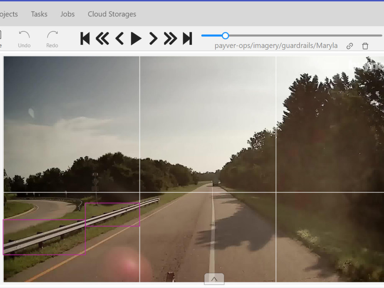The image size is (384, 288).
Task: Click the Undo button
Action: click(24, 39)
